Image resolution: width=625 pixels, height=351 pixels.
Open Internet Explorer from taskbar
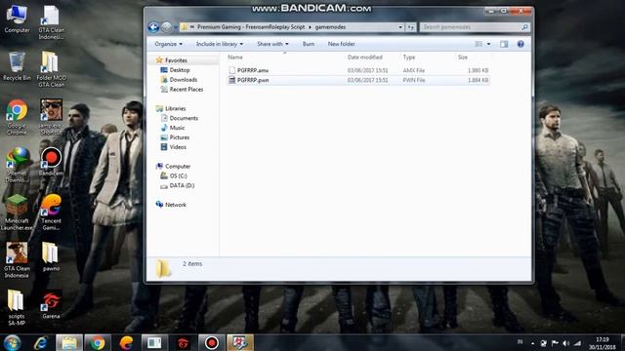[x=41, y=342]
